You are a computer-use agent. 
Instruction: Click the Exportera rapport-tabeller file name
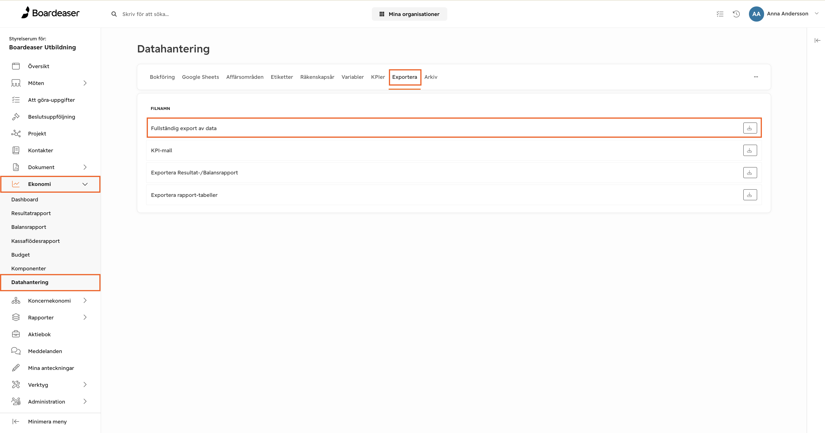[184, 195]
